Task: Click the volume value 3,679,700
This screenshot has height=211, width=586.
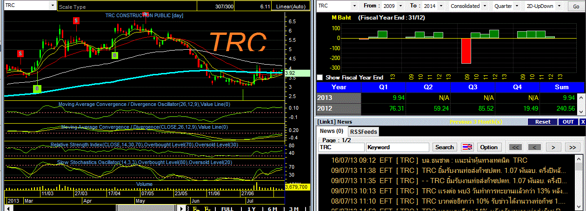Action: click(297, 186)
